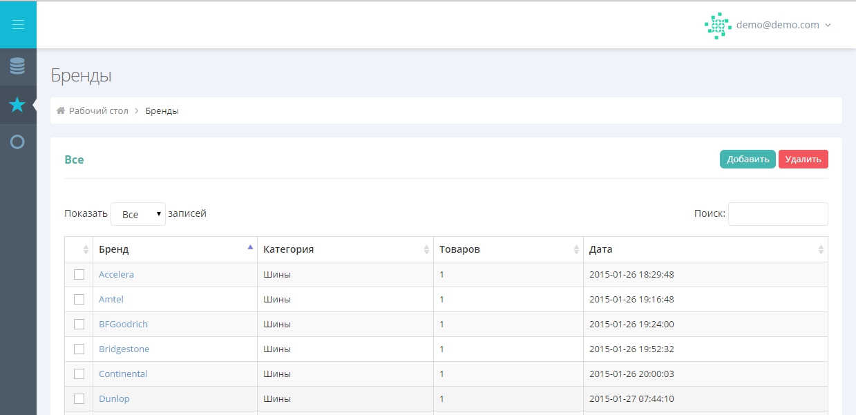The width and height of the screenshot is (856, 415).
Task: Open the records count dropdown
Action: (138, 214)
